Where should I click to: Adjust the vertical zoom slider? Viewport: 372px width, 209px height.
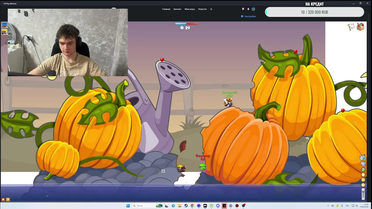coord(363,194)
